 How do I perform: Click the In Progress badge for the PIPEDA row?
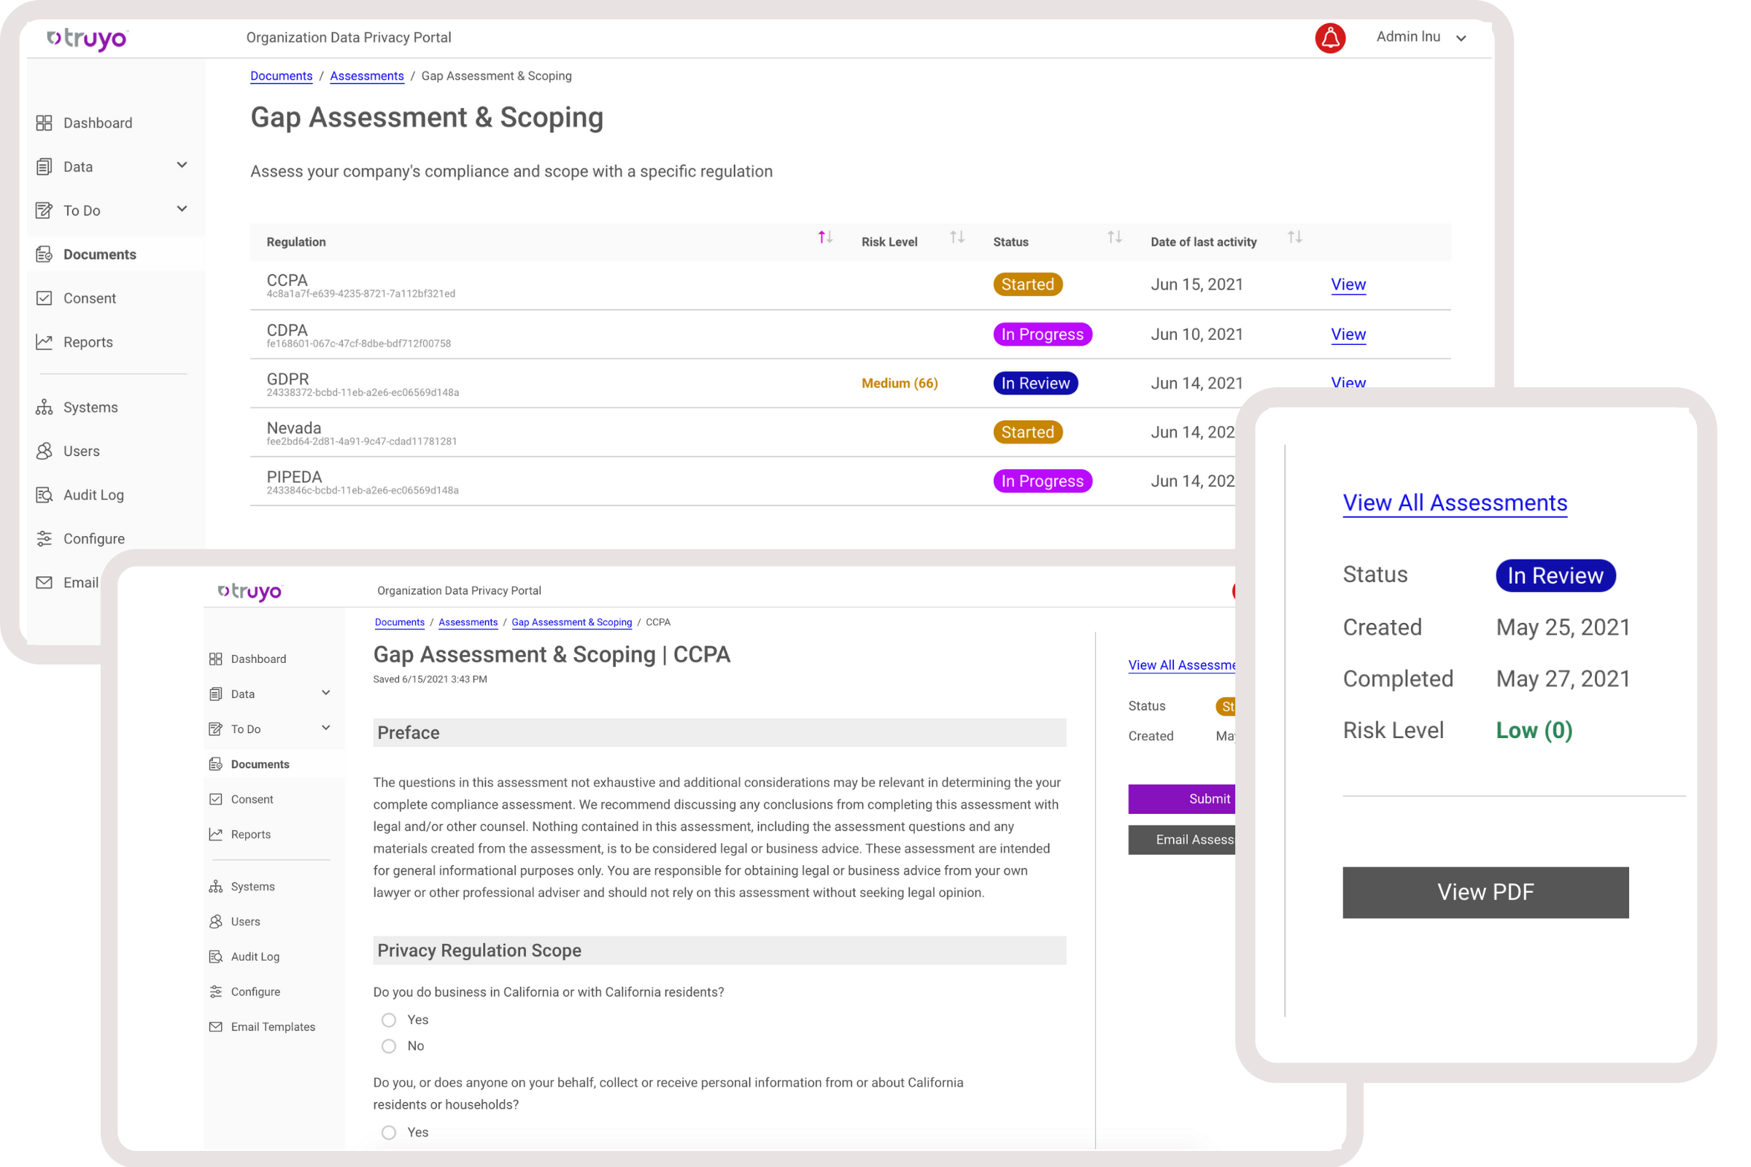pos(1043,481)
